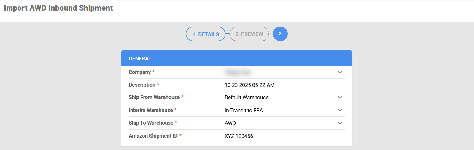Click the Description field label

point(142,85)
